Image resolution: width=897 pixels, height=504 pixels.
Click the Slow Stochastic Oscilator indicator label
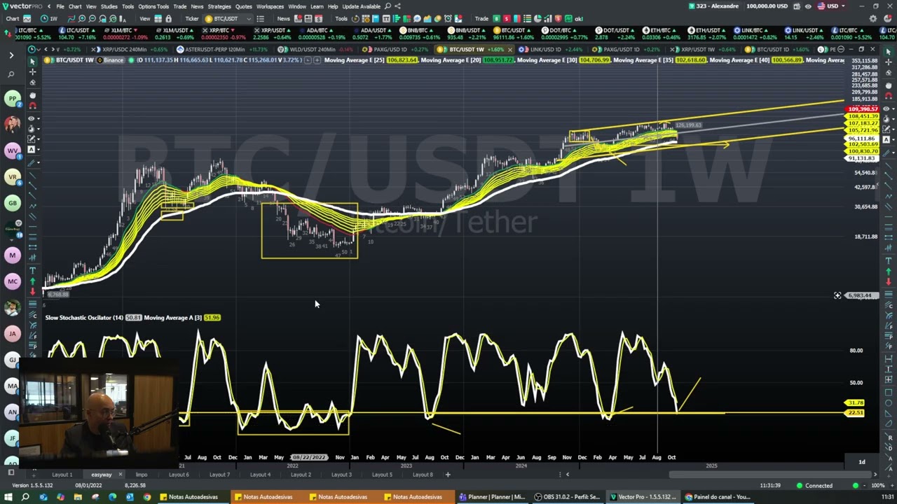[x=84, y=318]
